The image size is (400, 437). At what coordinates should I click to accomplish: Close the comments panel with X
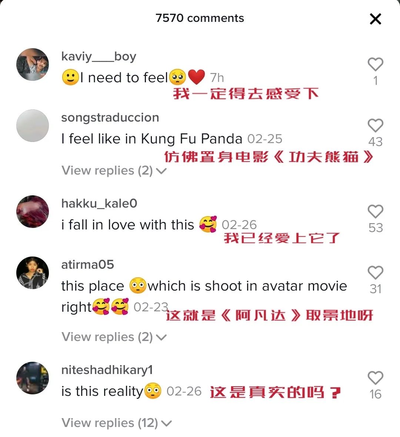(x=375, y=19)
